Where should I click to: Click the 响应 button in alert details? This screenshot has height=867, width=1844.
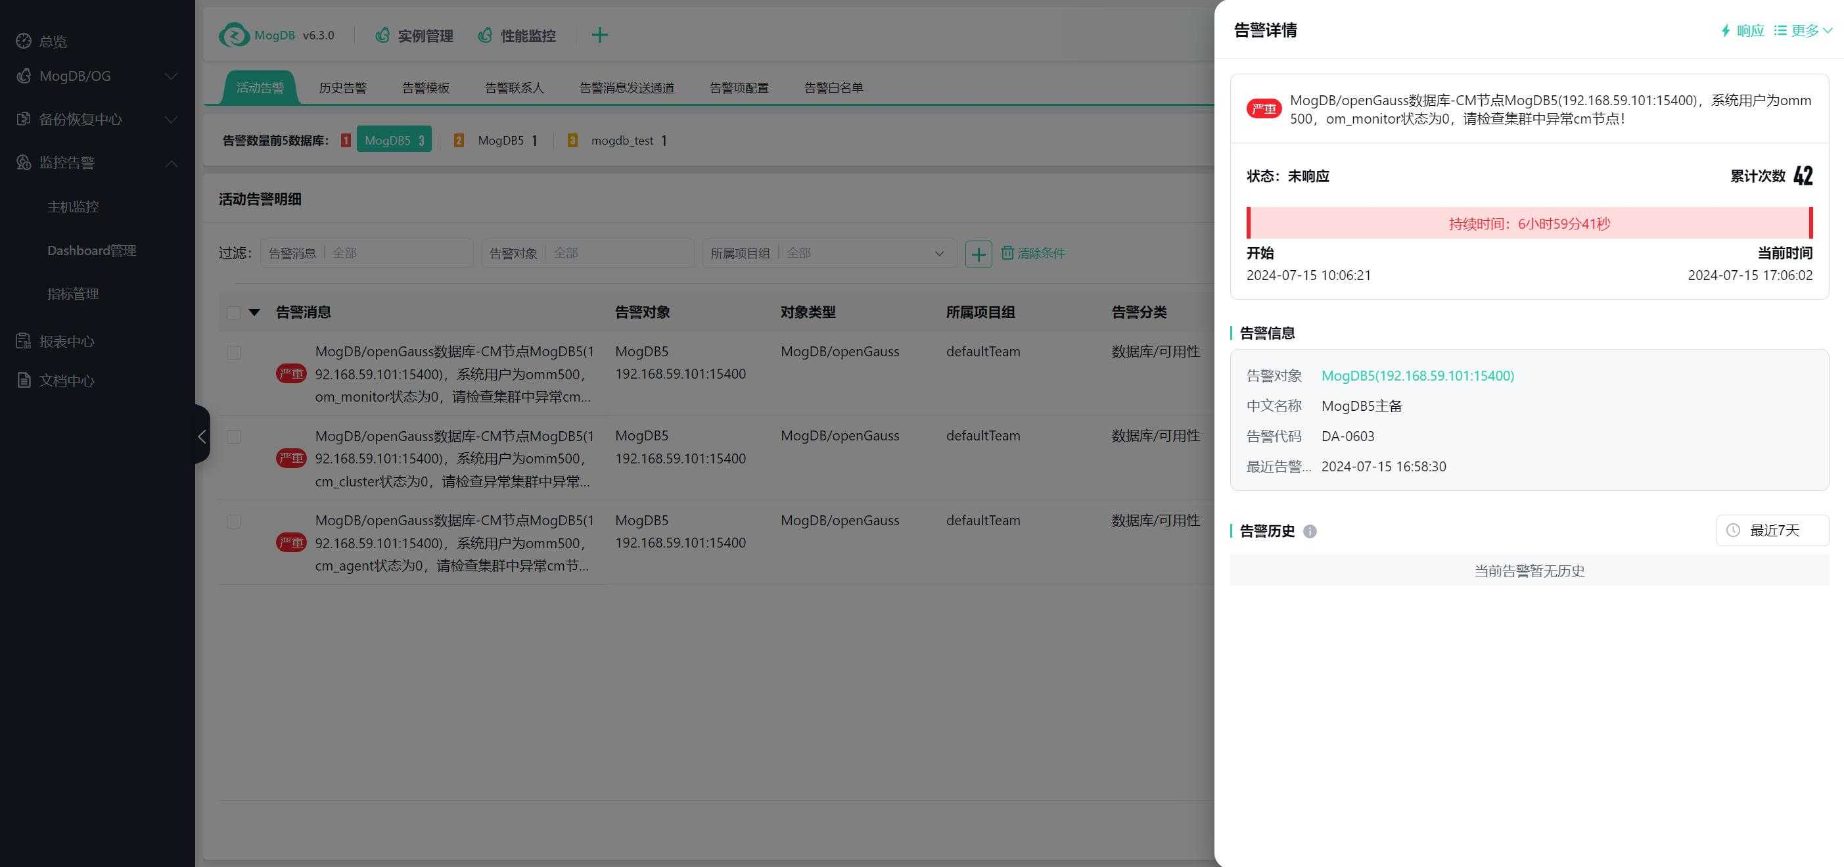[1743, 30]
